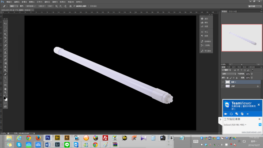
Task: Open the 影像 (Image) menu
Action: 24,2
